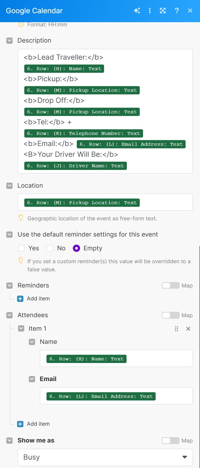Open the Show me as Busy dropdown
This screenshot has height=468, width=200.
pyautogui.click(x=105, y=457)
